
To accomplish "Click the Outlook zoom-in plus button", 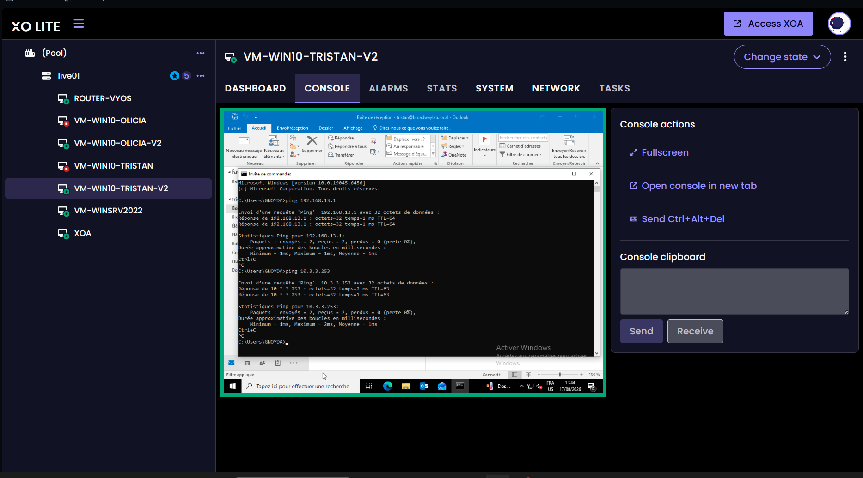I will 581,375.
